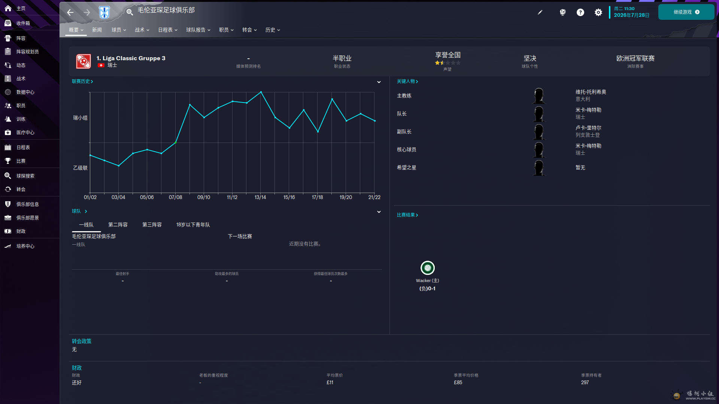The width and height of the screenshot is (719, 404).
Task: Open 培养中心 development centre icon
Action: [8, 246]
